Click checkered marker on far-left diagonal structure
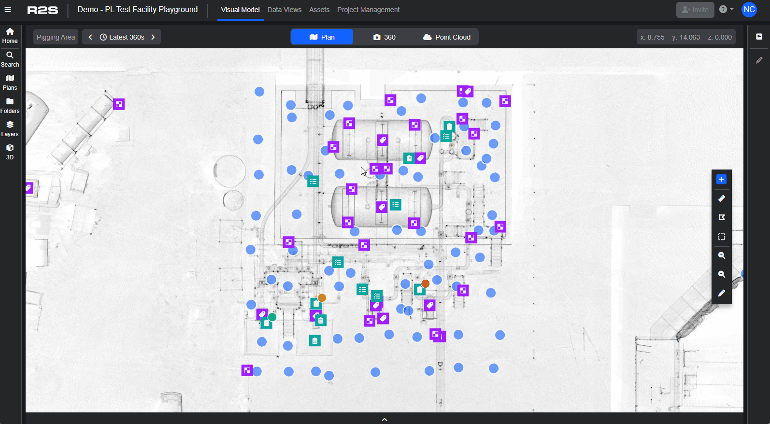Viewport: 770px width, 424px height. pyautogui.click(x=119, y=104)
